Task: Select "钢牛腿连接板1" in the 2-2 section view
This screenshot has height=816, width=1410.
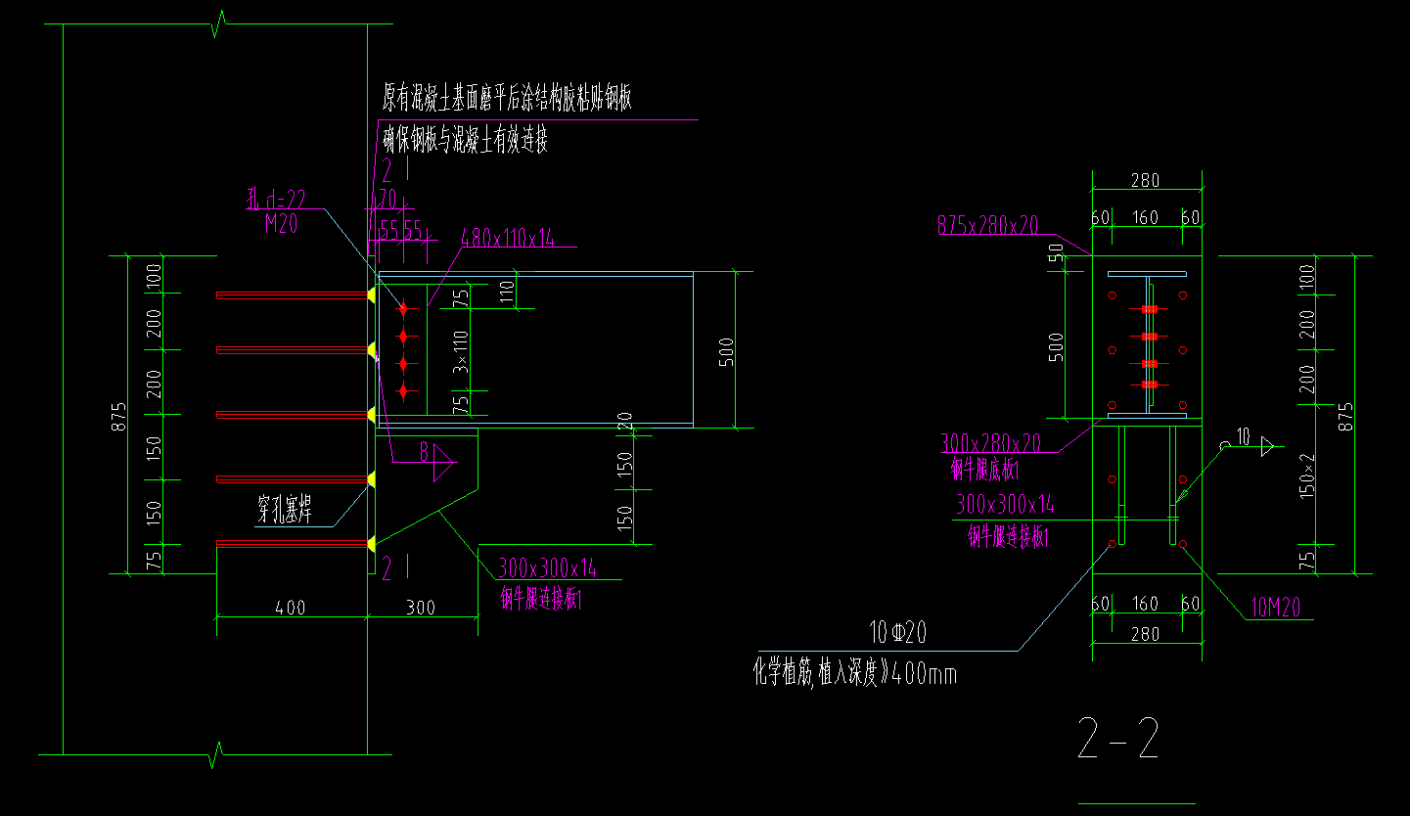Action: pyautogui.click(x=1009, y=536)
